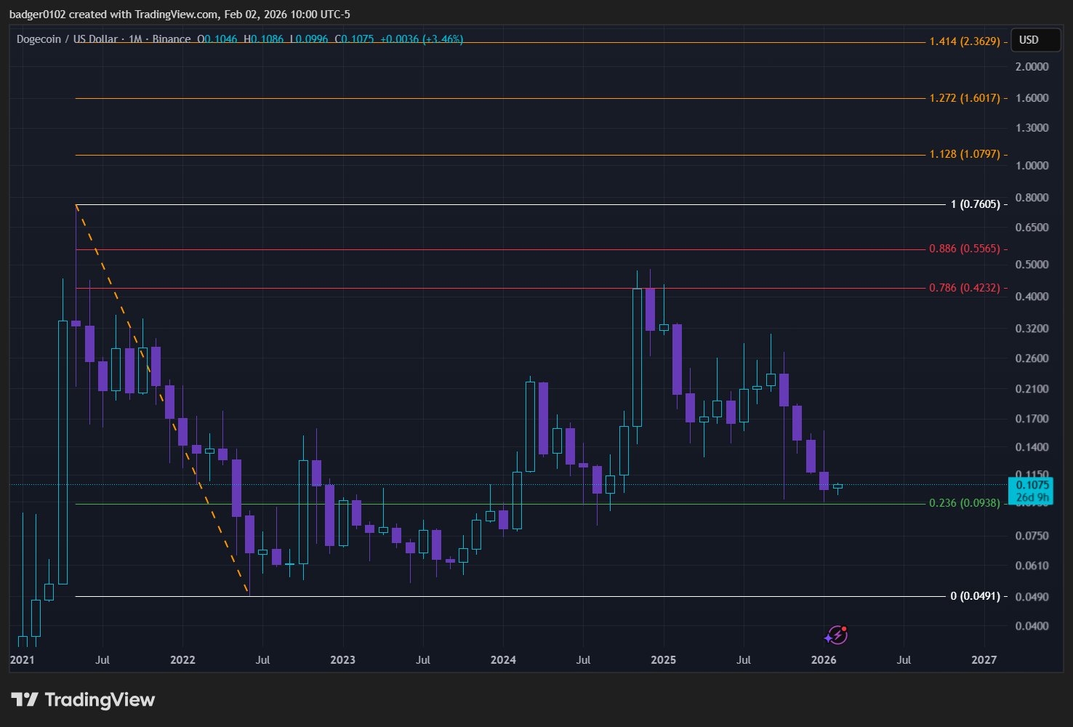Click the 0 (0.0491) Fib base label
The height and width of the screenshot is (727, 1073).
pyautogui.click(x=975, y=596)
